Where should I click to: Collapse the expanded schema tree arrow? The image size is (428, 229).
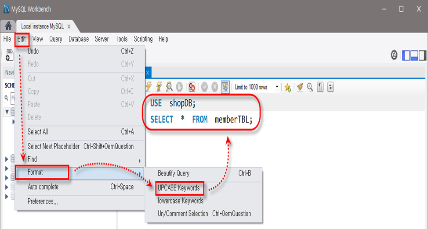(7, 112)
